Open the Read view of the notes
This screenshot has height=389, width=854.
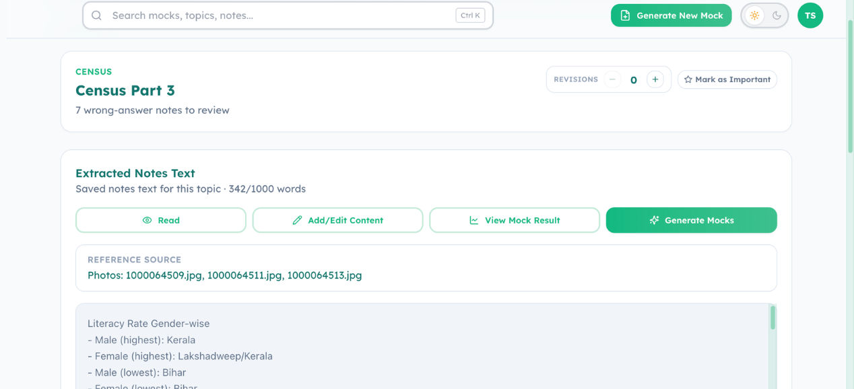tap(161, 220)
